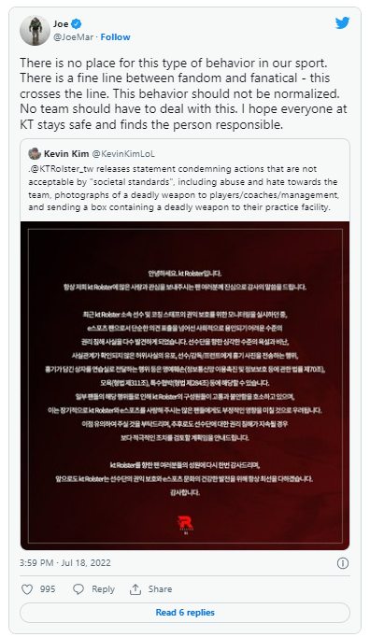370x637 pixels.
Task: Open the Share text link
Action: click(160, 589)
